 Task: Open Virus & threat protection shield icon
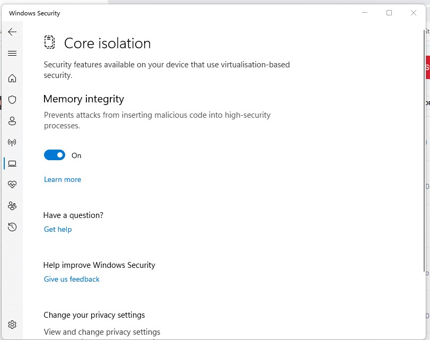(x=12, y=100)
